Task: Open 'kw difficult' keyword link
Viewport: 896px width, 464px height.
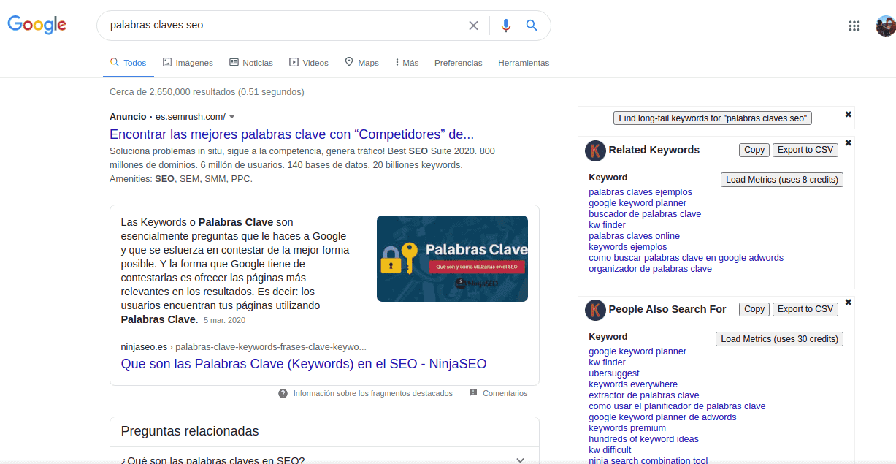Action: coord(610,450)
